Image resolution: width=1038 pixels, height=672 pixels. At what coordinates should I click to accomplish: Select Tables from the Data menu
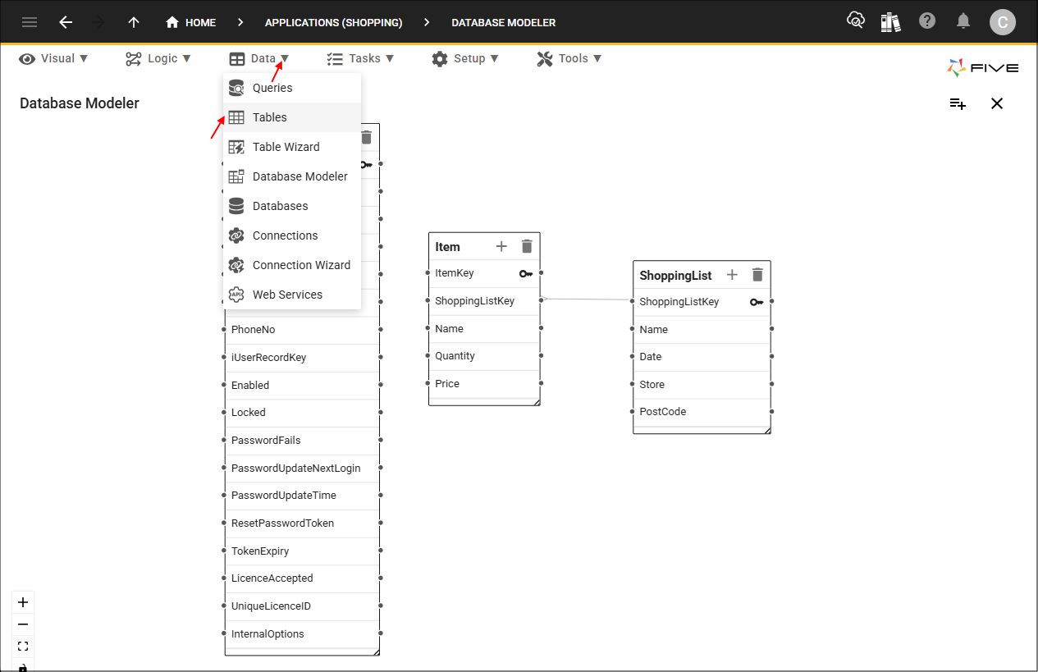(270, 117)
